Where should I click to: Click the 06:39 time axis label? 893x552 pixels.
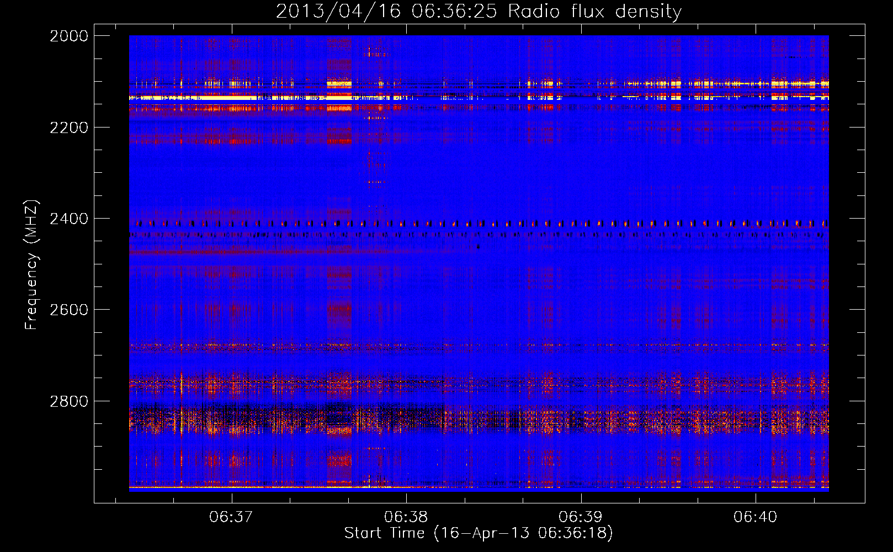pos(581,517)
